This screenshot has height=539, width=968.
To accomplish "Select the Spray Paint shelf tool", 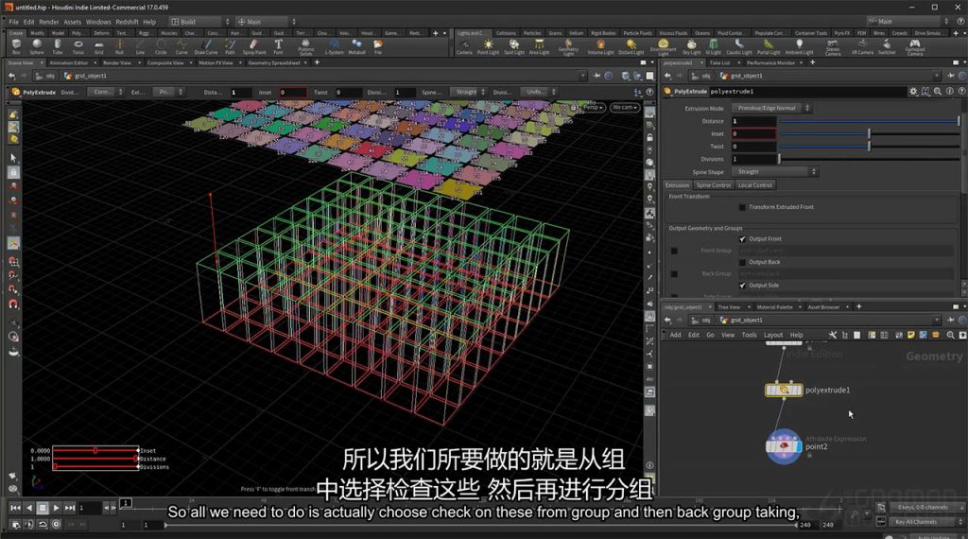I will pos(253,46).
